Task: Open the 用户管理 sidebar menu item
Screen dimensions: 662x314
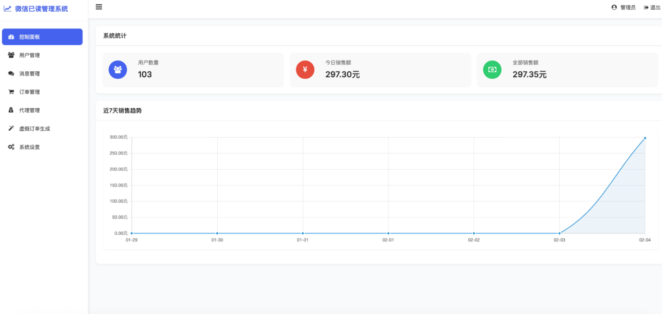Action: point(29,55)
